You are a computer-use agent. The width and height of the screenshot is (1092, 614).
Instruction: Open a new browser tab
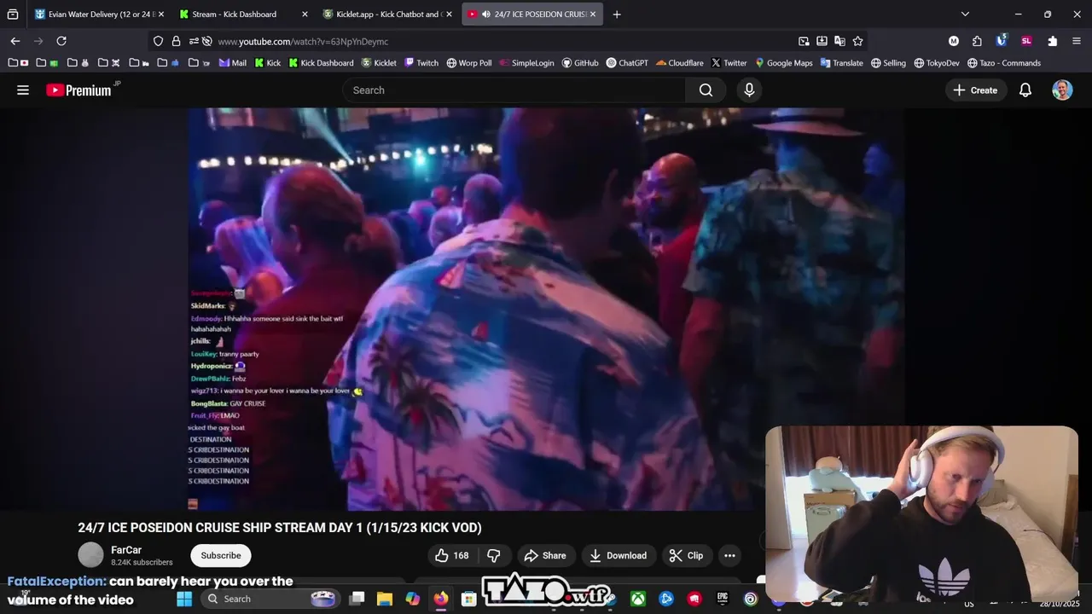pyautogui.click(x=617, y=14)
